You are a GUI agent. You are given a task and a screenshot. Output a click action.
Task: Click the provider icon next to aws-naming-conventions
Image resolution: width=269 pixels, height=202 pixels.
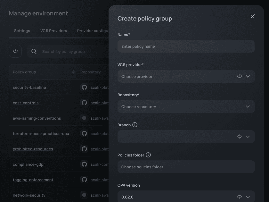click(84, 118)
